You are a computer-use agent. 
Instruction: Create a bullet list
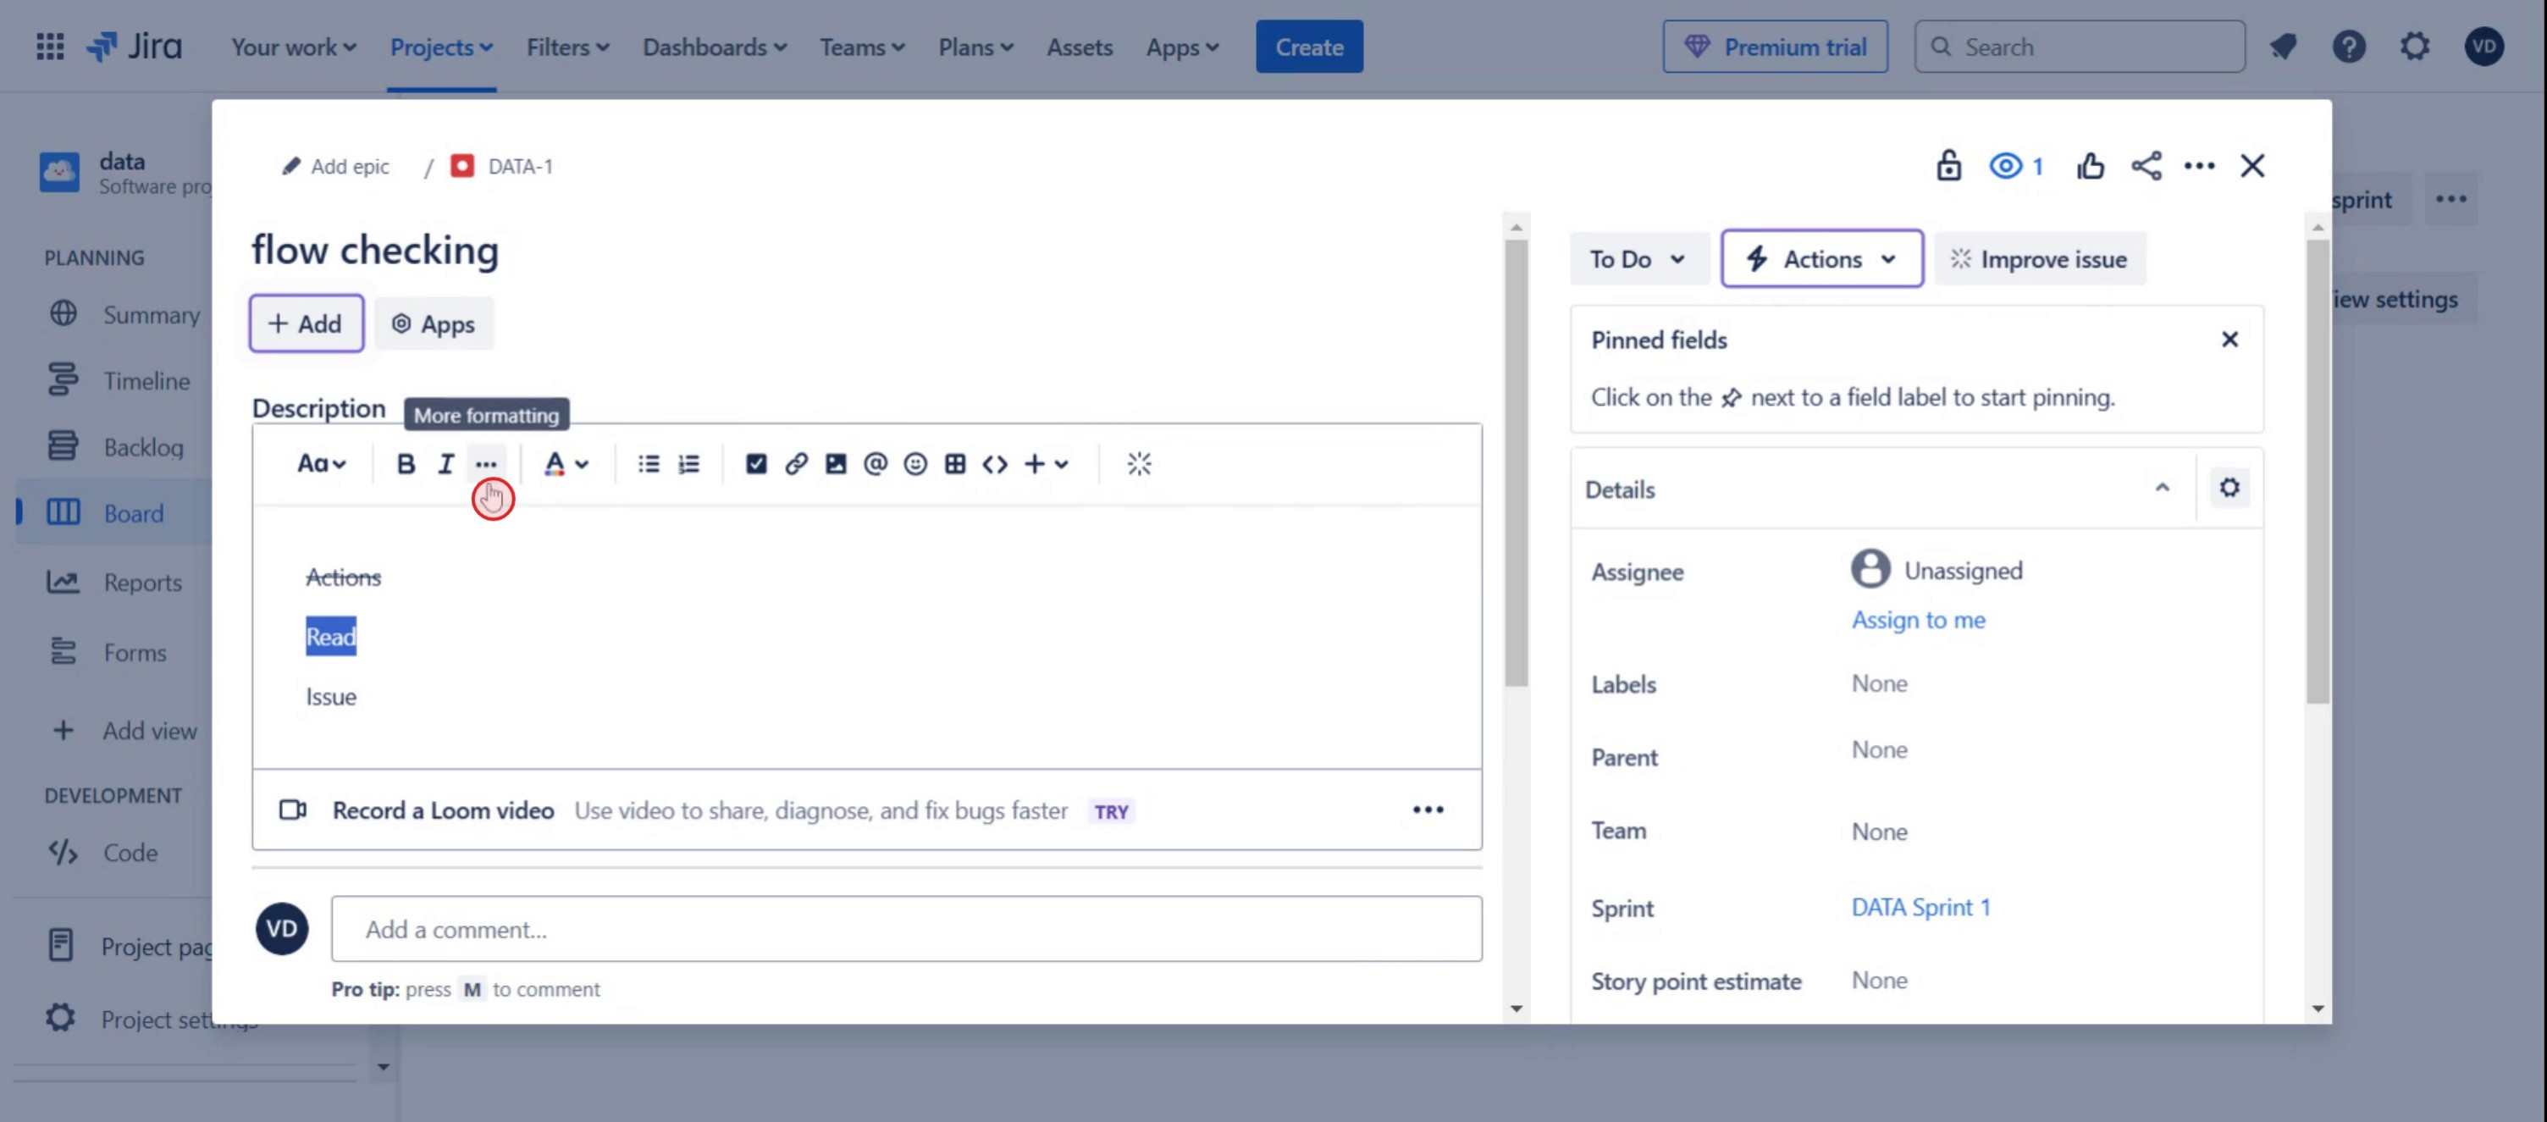pos(649,464)
